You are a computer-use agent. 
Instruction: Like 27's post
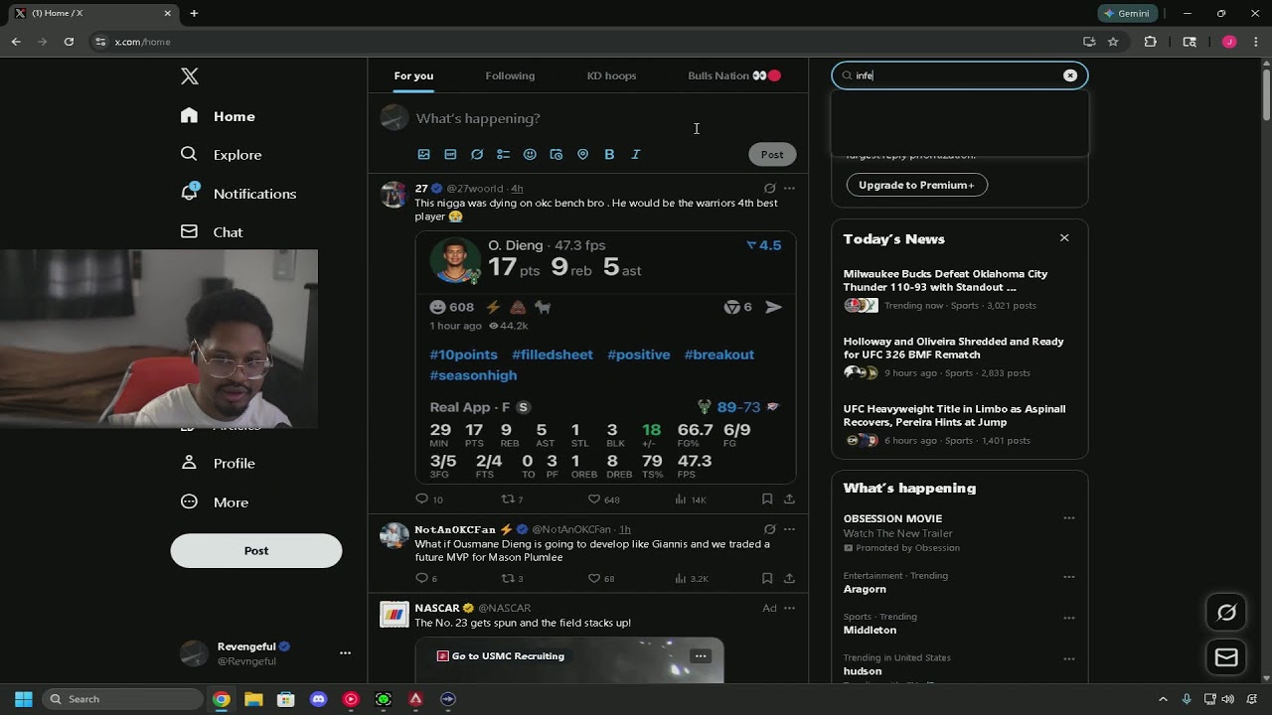[603, 500]
